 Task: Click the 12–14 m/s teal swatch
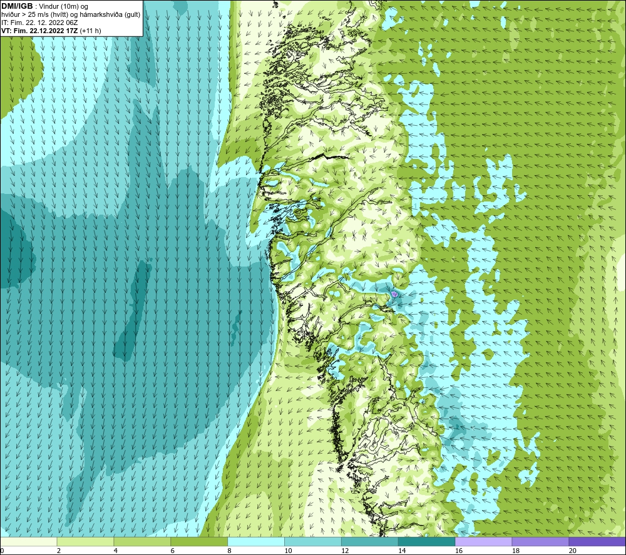click(370, 541)
